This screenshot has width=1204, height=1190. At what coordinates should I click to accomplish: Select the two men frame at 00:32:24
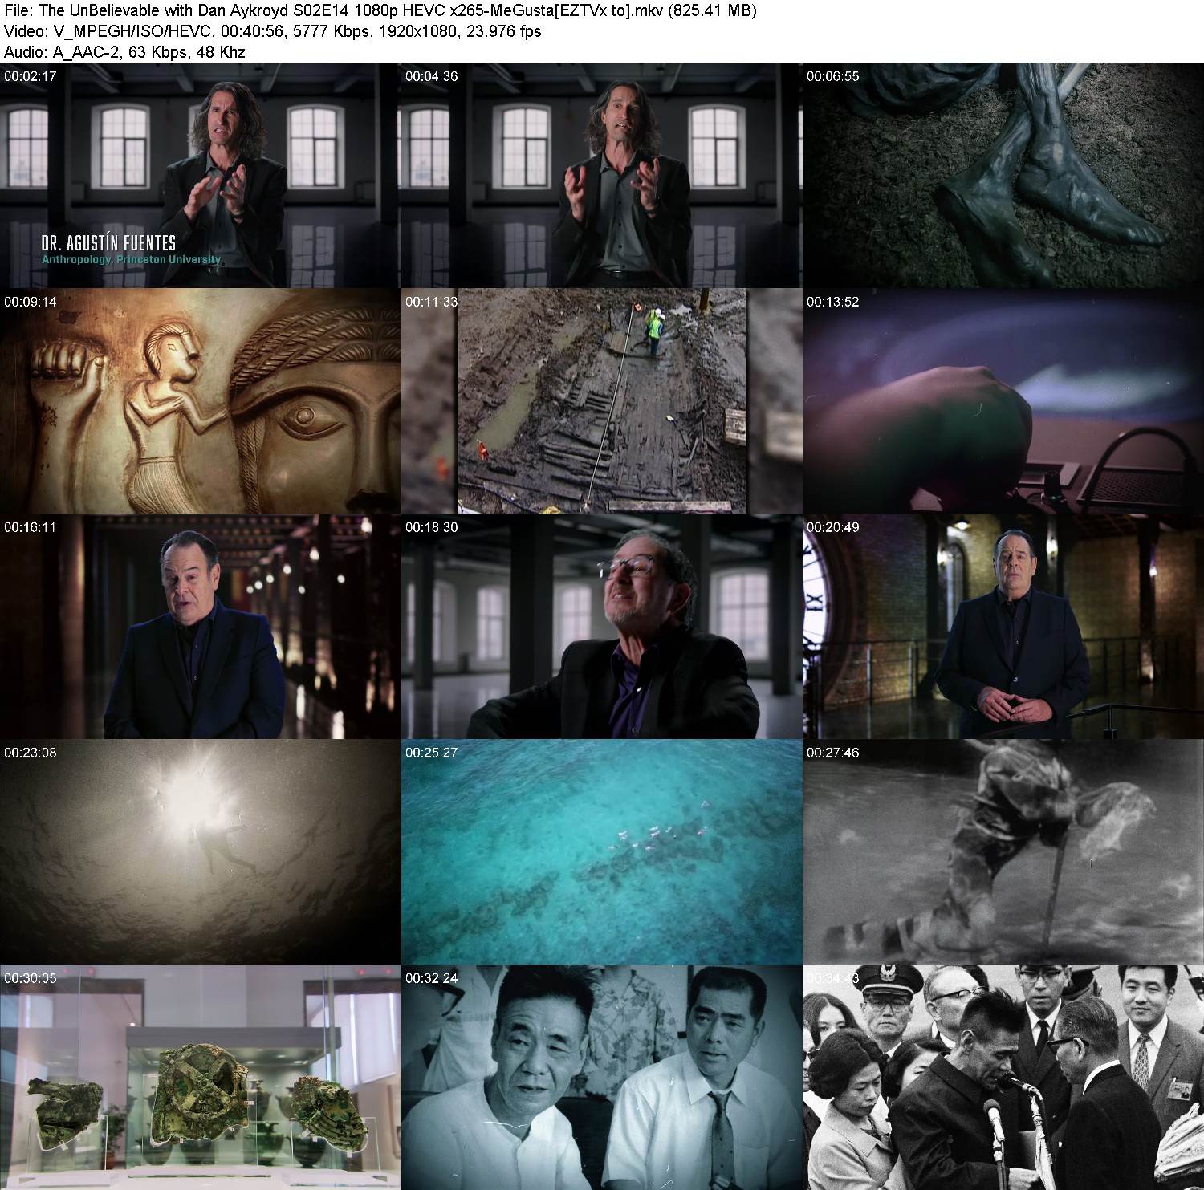pyautogui.click(x=601, y=1078)
